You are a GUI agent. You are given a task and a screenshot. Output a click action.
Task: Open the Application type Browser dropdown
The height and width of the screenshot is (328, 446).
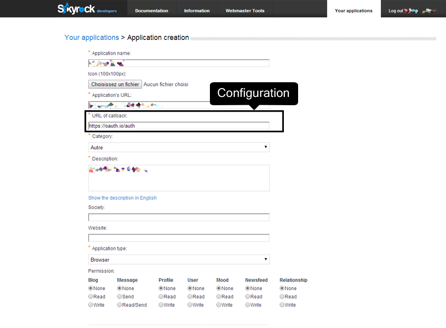[179, 260]
